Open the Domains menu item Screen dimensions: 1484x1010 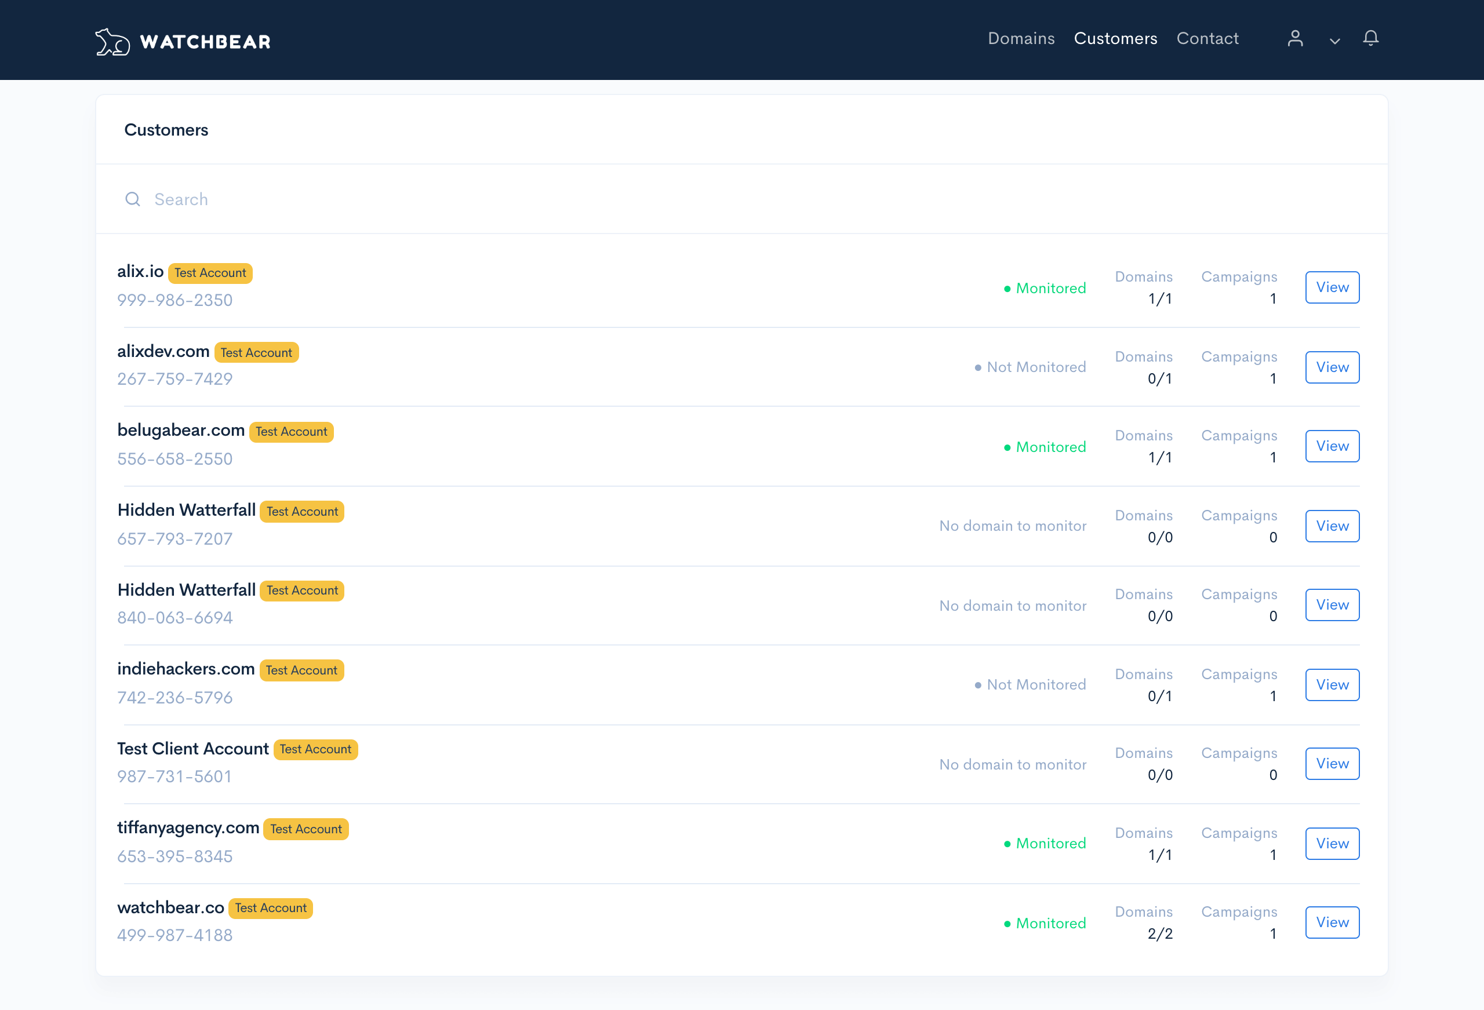[x=1020, y=39]
